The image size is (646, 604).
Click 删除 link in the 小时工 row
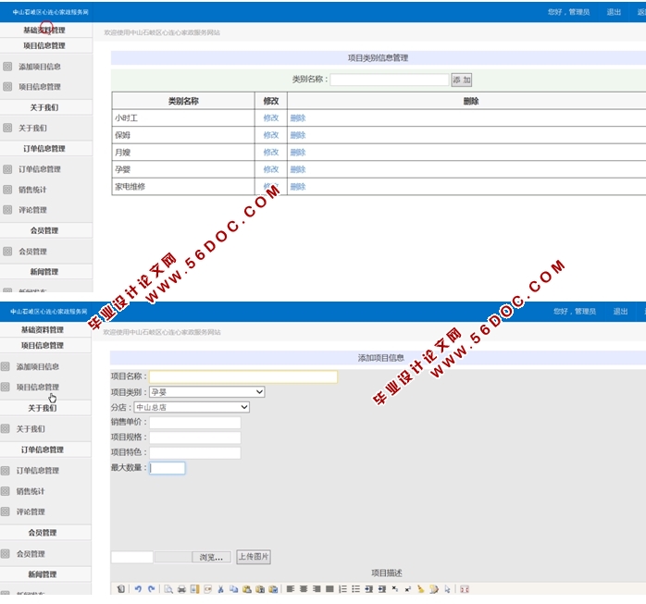(x=298, y=118)
